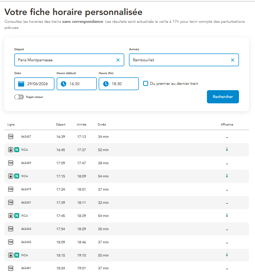The image size is (255, 279).
Task: Click the TER icon for train 862431
Action: (11, 202)
